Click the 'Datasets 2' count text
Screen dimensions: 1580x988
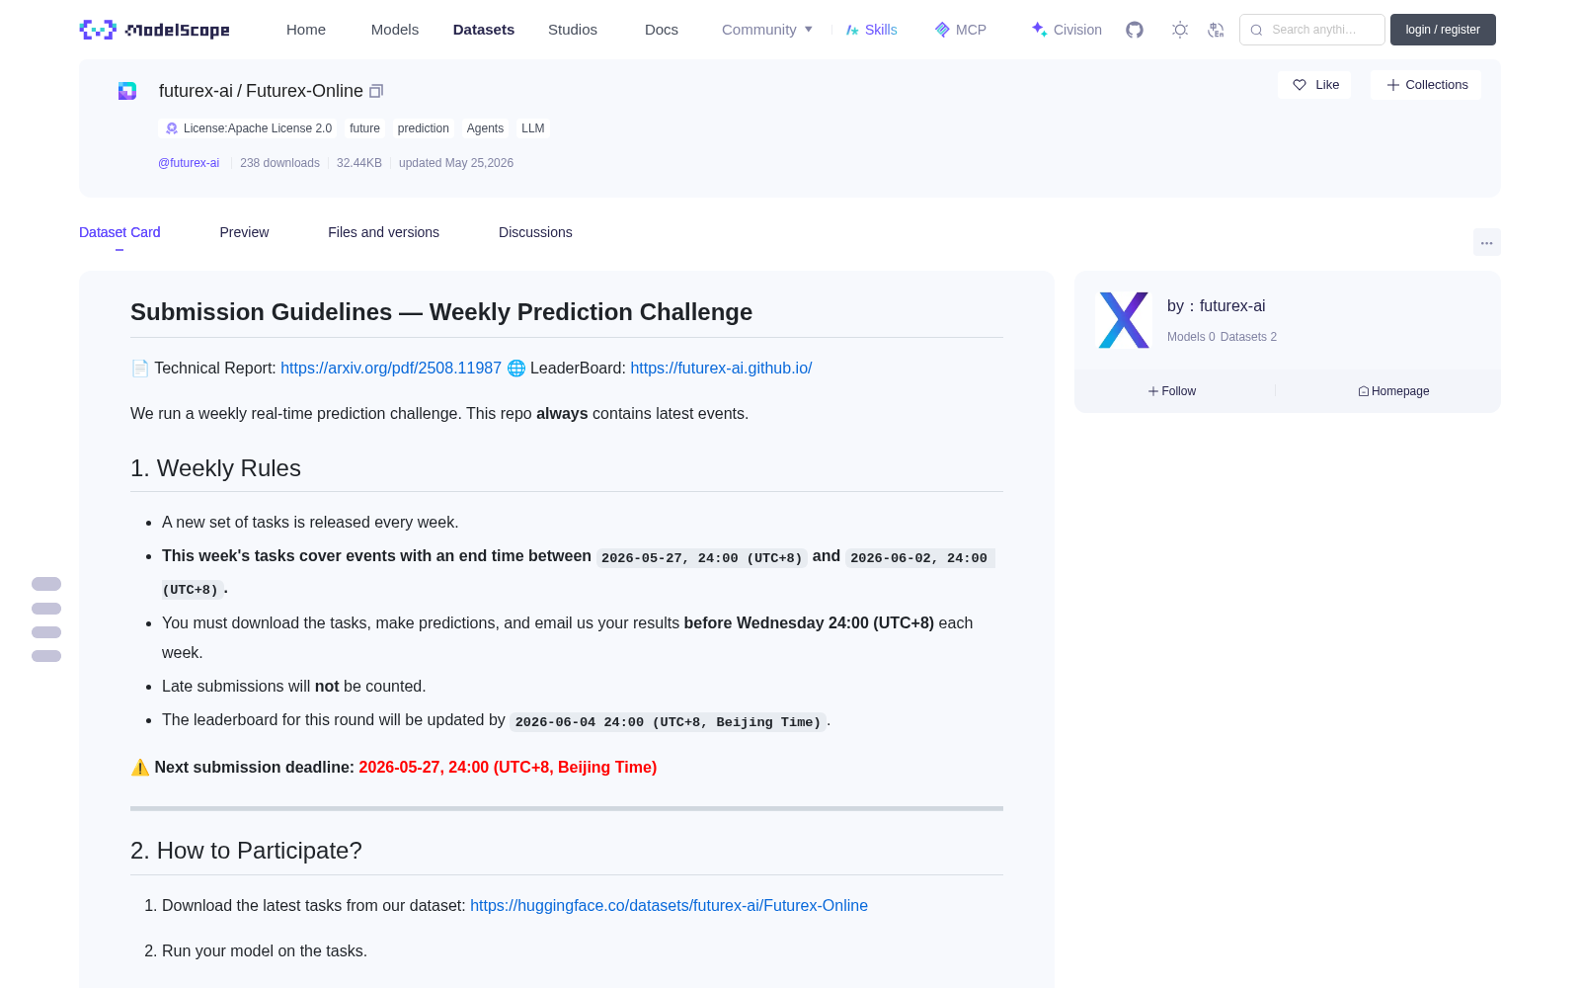click(1248, 337)
